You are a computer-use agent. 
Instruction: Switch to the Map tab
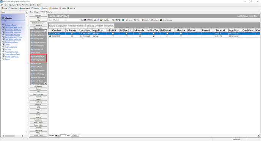tap(37, 12)
